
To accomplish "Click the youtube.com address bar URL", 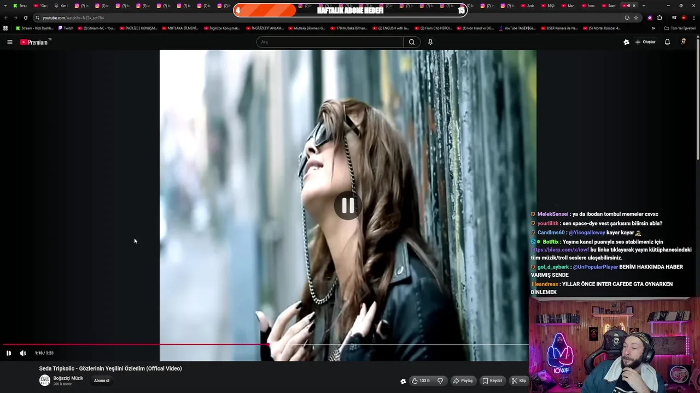I will [73, 18].
